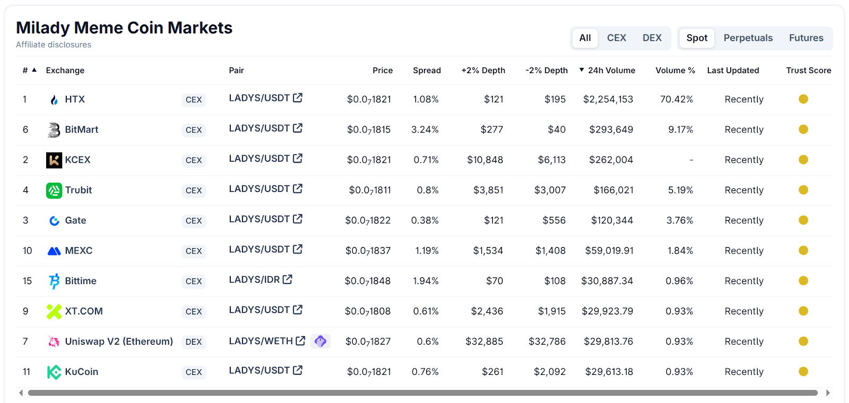Click the KuCoin exchange logo
The image size is (849, 403).
(x=54, y=372)
